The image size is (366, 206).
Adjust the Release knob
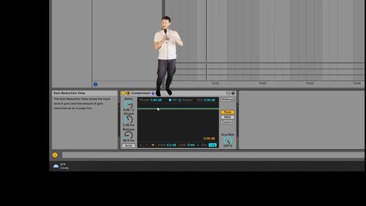[x=128, y=135]
